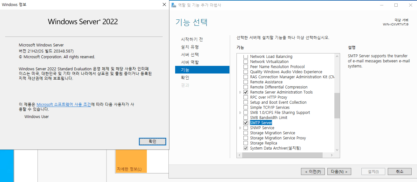Select Remote Assistance feature label
The width and height of the screenshot is (417, 182).
pos(266,82)
